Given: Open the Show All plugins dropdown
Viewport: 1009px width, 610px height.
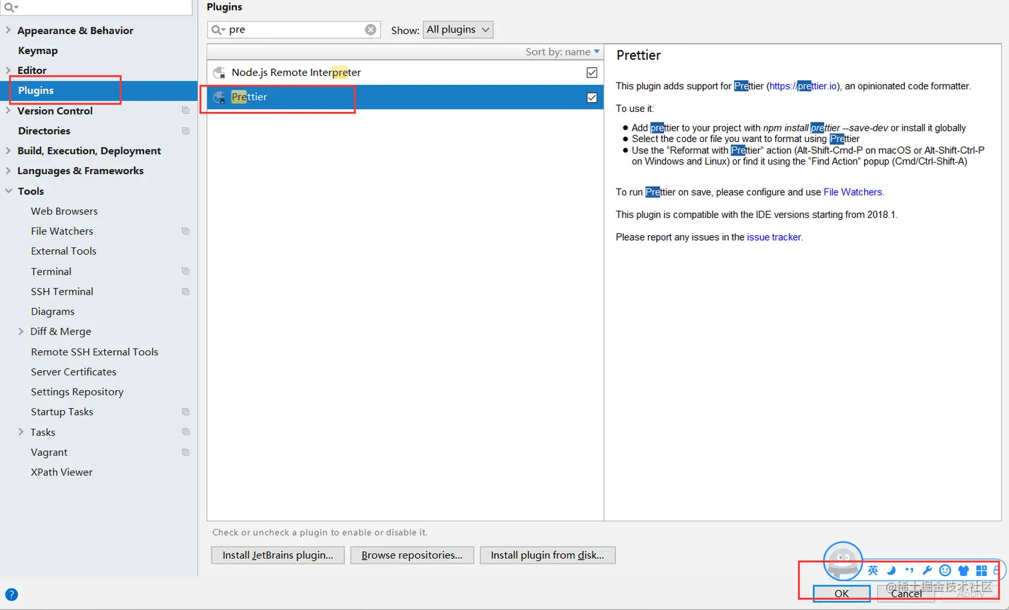Looking at the screenshot, I should [458, 29].
